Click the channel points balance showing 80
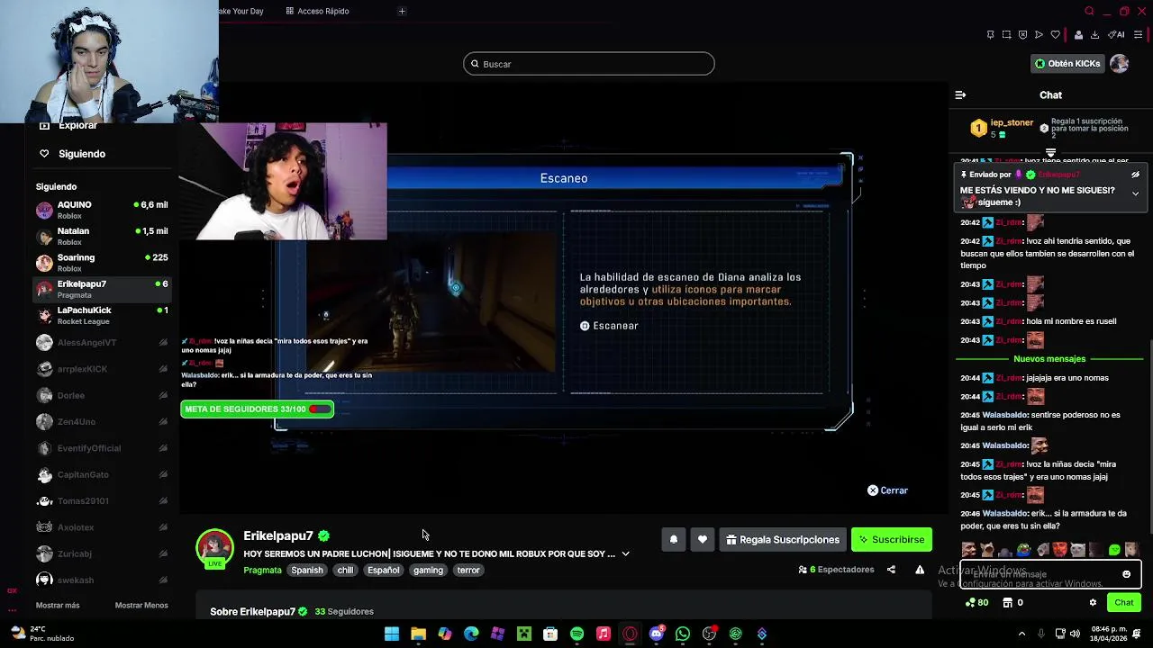Image resolution: width=1153 pixels, height=648 pixels. (976, 603)
